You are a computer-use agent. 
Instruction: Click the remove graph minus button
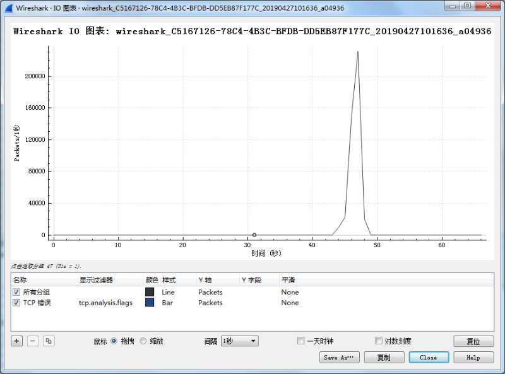(x=33, y=341)
